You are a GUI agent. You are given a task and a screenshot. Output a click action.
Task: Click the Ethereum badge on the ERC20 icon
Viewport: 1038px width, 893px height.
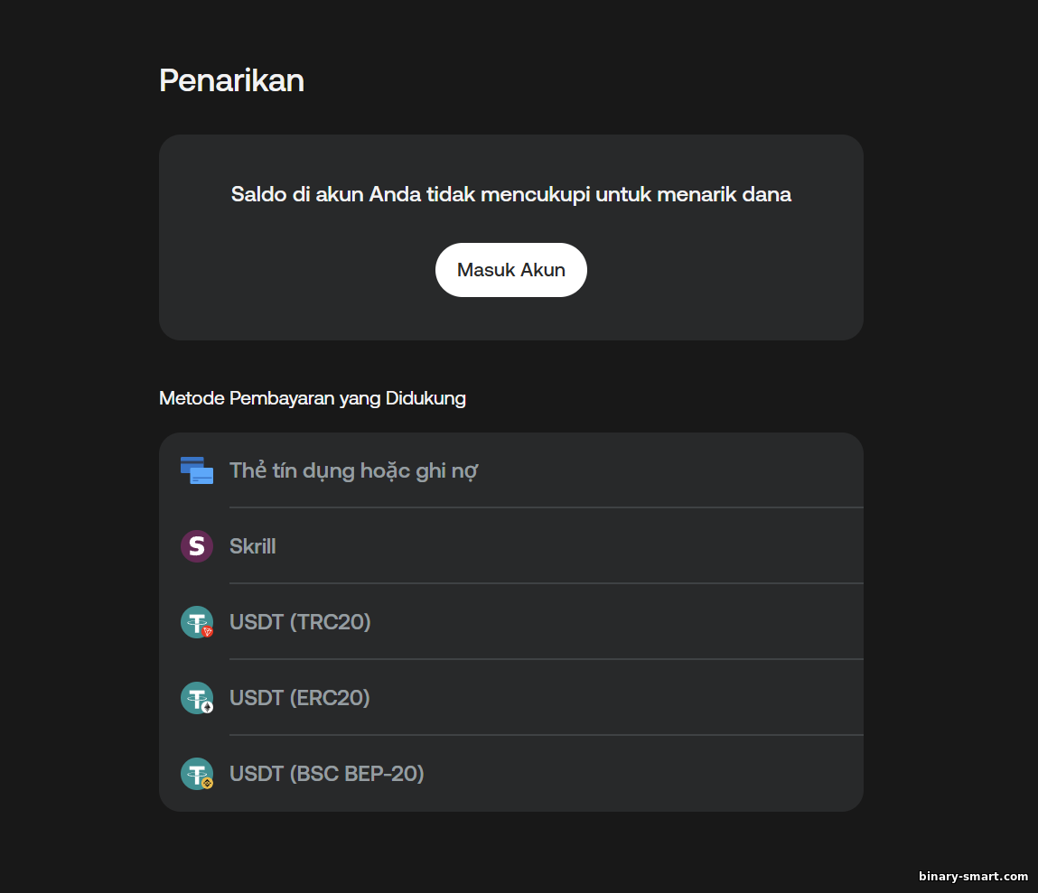[208, 708]
